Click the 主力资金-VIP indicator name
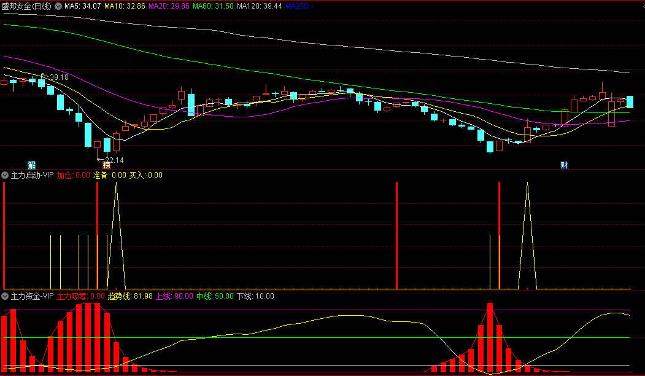The image size is (645, 376). [32, 296]
